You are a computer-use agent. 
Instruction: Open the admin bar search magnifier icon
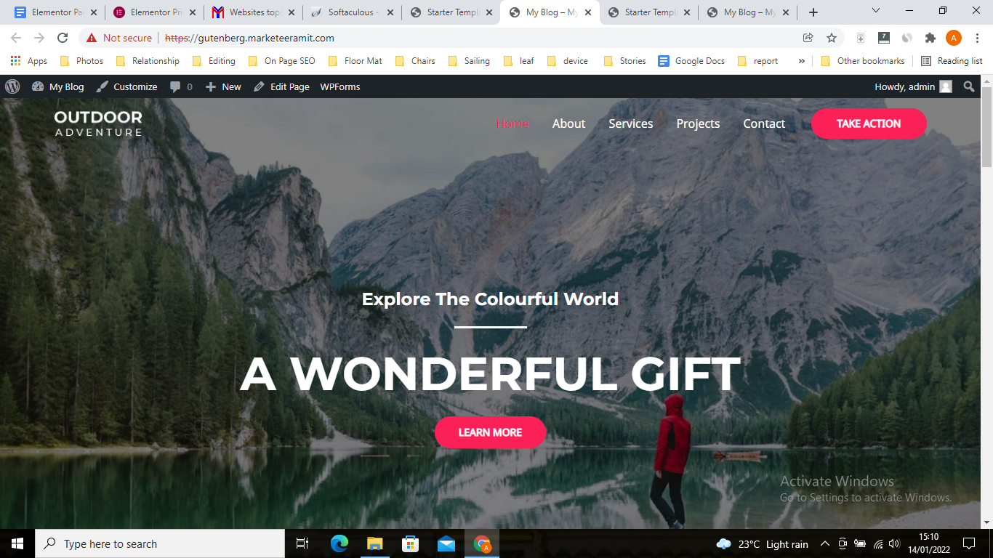click(969, 86)
